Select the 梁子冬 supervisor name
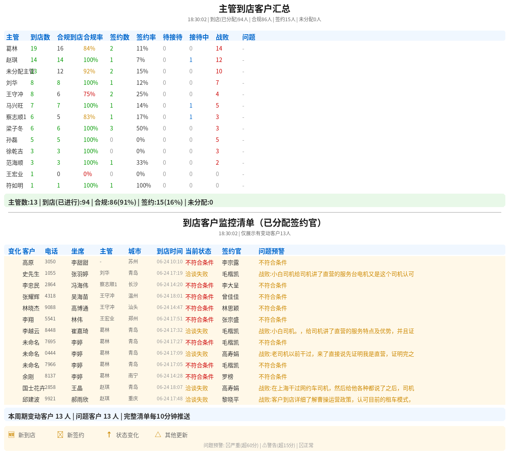 (x=15, y=128)
